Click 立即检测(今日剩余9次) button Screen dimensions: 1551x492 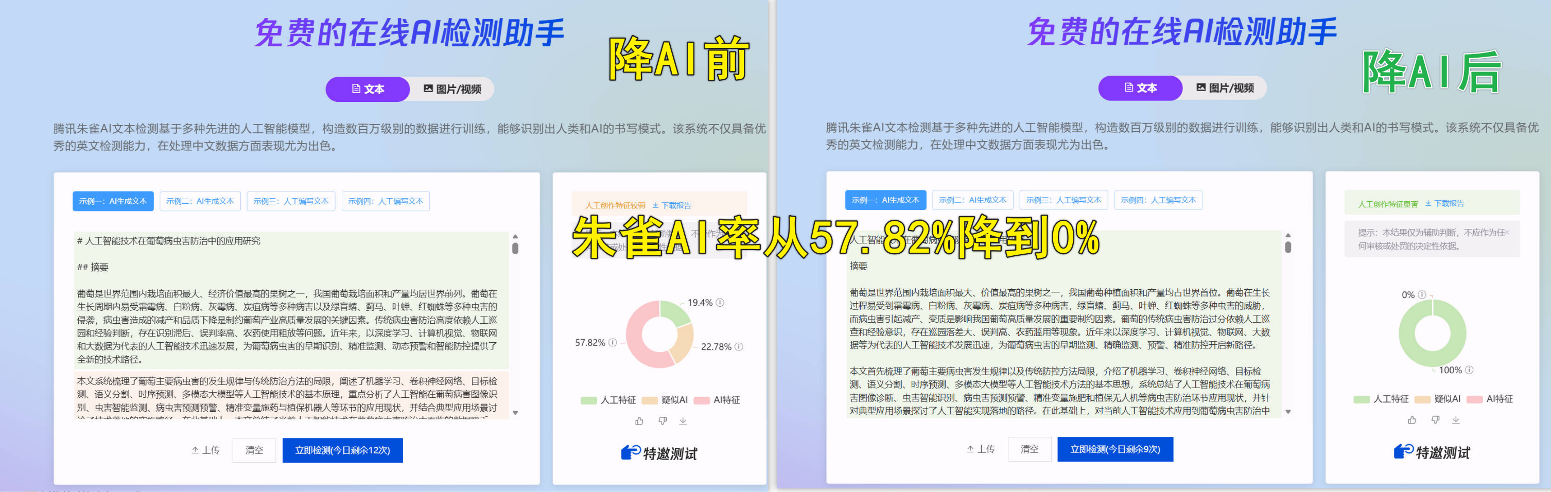1115,449
